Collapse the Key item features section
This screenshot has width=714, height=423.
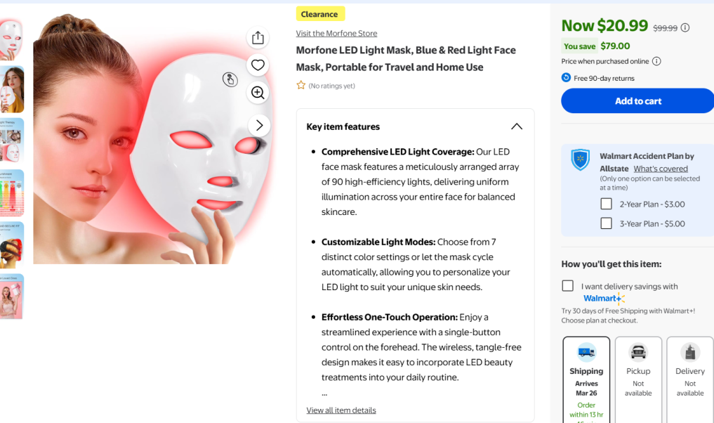click(517, 126)
